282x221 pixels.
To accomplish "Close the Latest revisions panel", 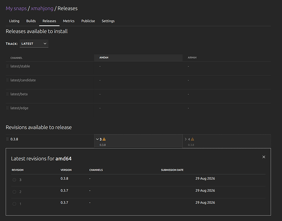I will coord(264,157).
